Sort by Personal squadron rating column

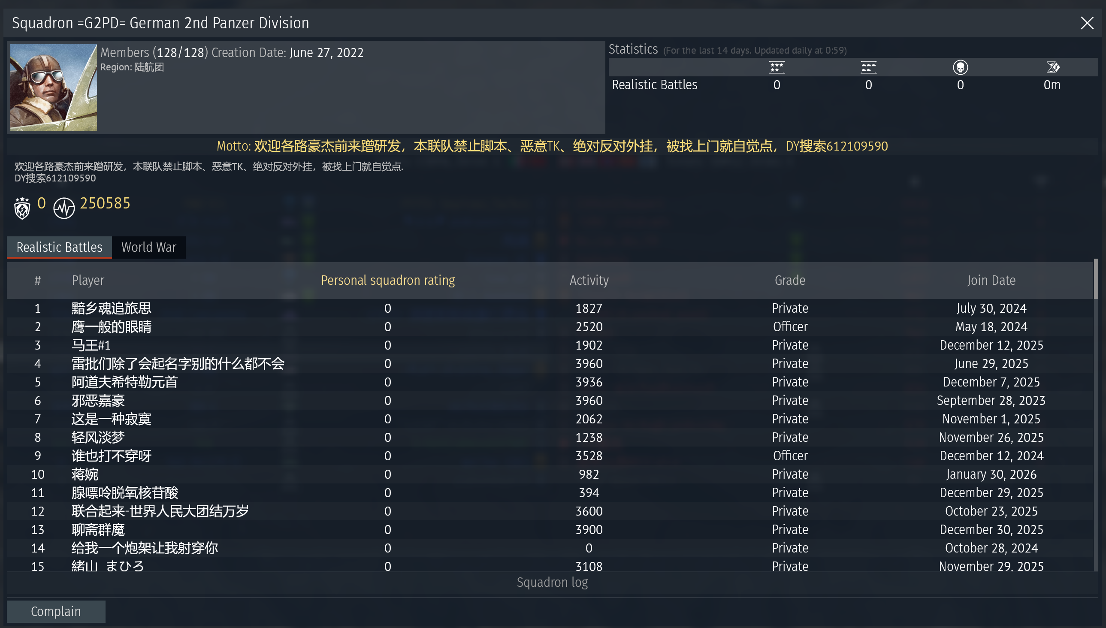pyautogui.click(x=388, y=281)
